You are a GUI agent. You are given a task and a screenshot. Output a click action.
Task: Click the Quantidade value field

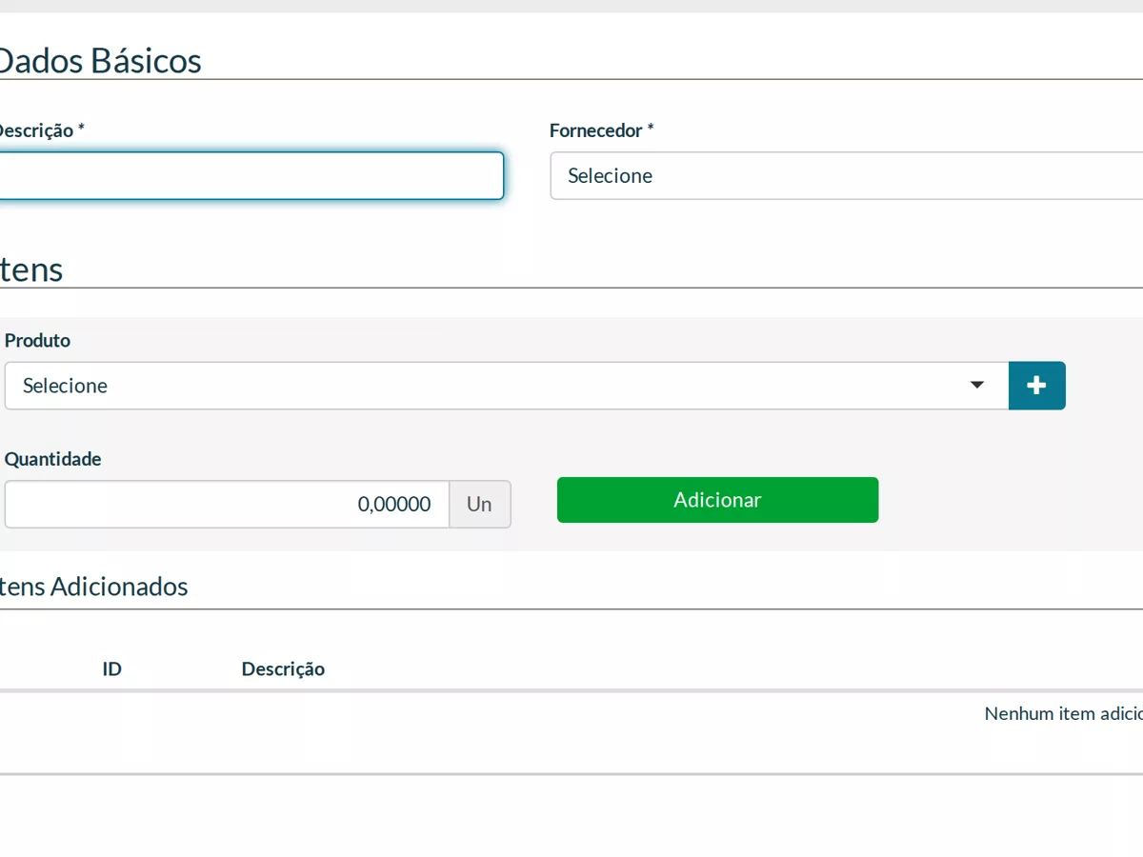pos(227,504)
